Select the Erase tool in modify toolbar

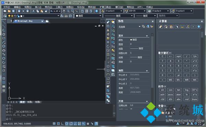108,22
